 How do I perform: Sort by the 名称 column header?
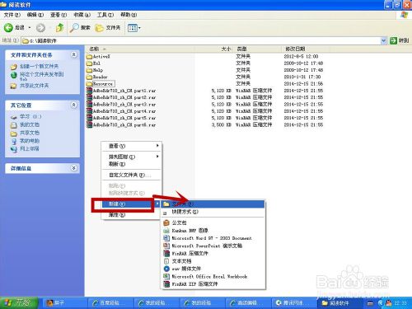pyautogui.click(x=94, y=49)
